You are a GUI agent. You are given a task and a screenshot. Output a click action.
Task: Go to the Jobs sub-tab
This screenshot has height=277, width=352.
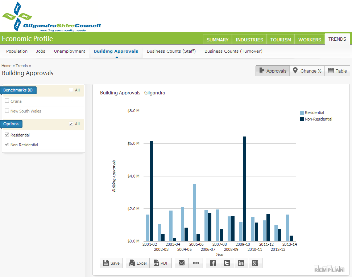pyautogui.click(x=41, y=51)
